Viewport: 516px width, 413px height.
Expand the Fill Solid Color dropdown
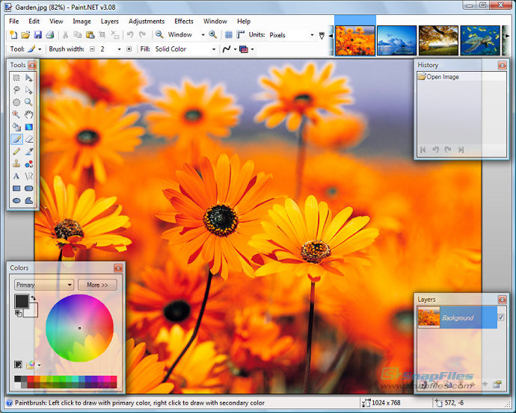185,49
